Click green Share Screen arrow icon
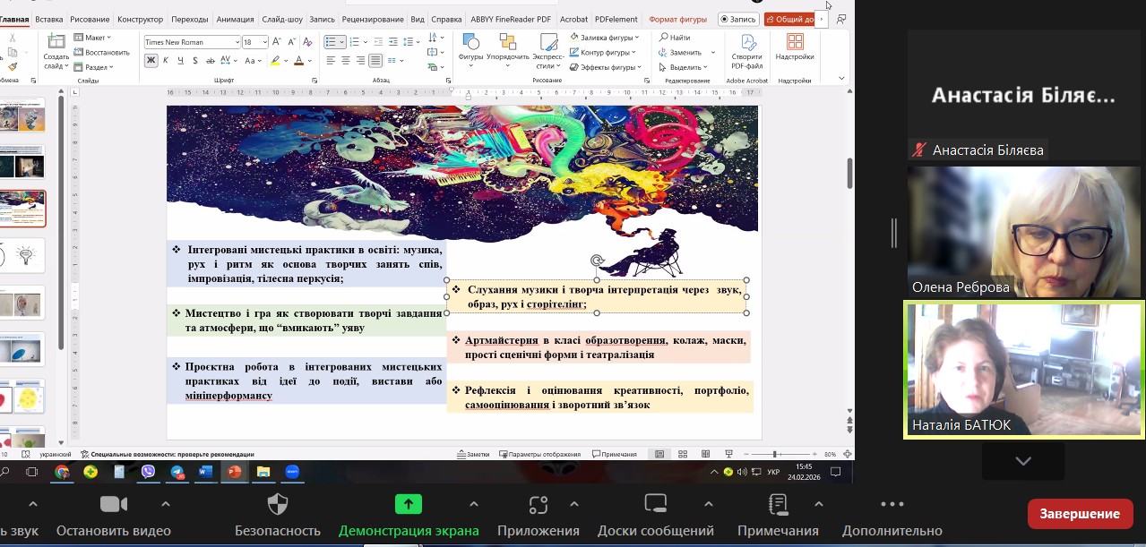Viewport: 1146px width, 547px height. [x=409, y=504]
